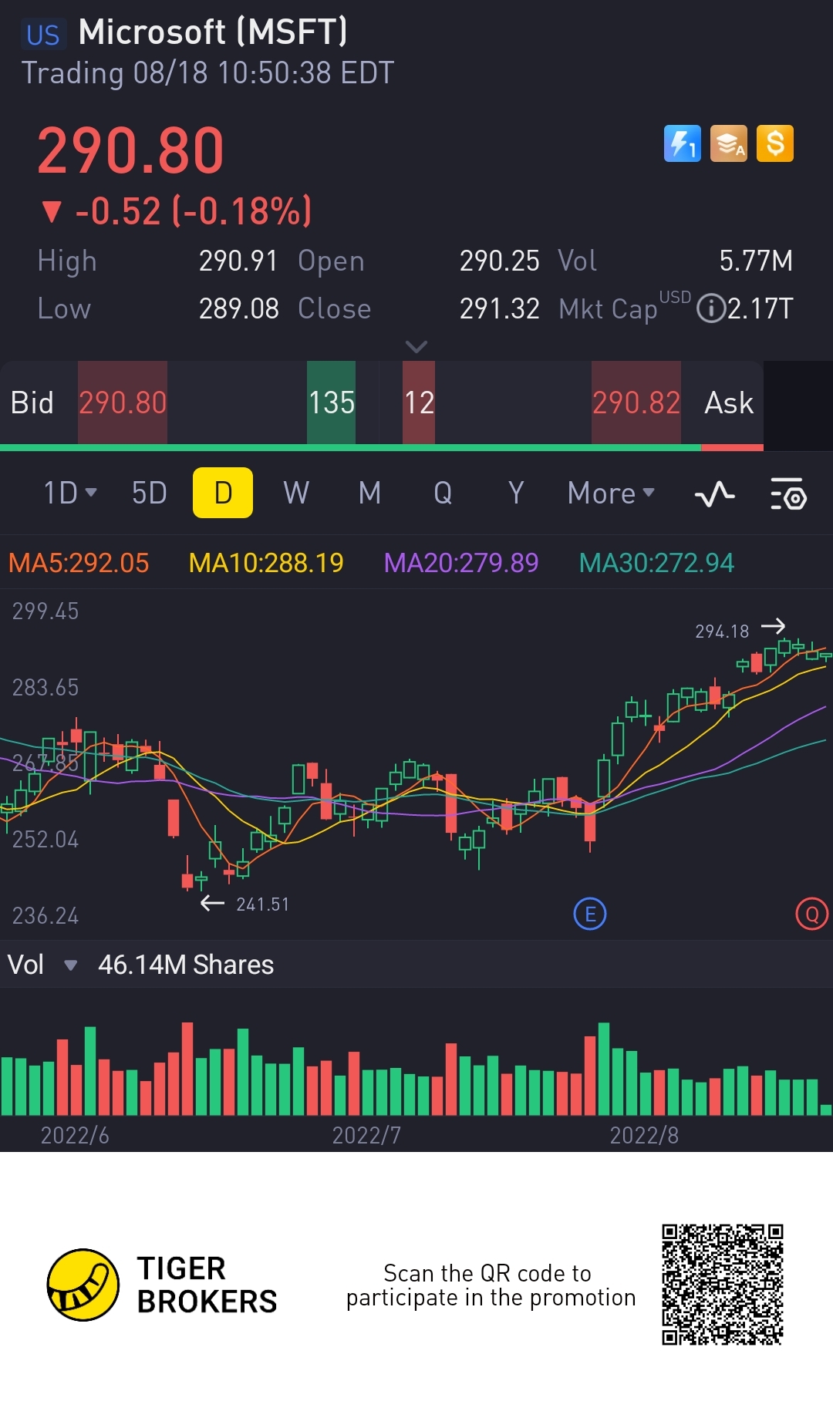Tap the 299.45 price axis label
This screenshot has height=1418, width=833.
pos(46,611)
